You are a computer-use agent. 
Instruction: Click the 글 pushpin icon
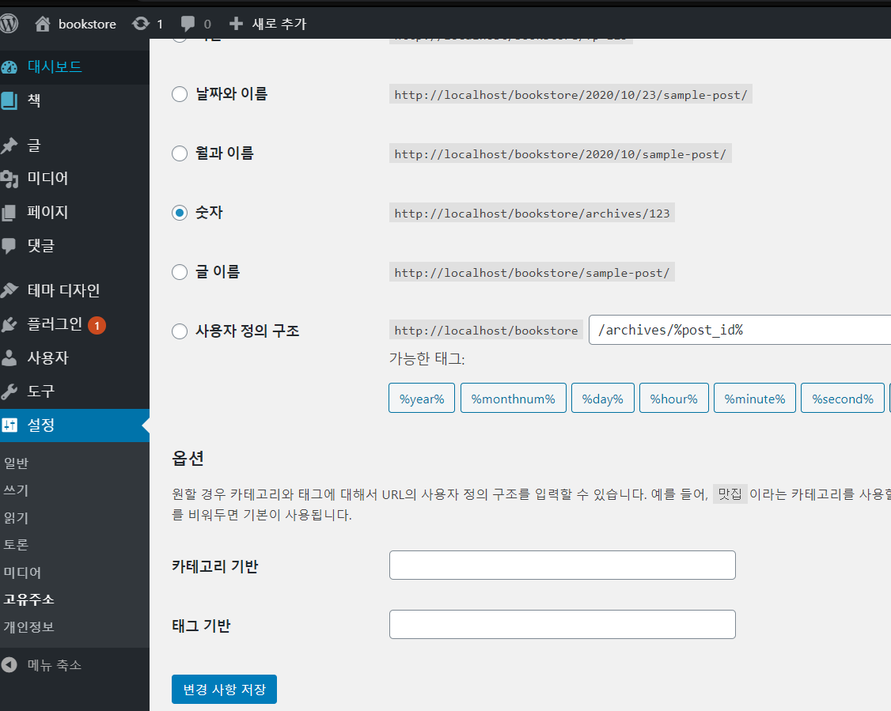(9, 146)
